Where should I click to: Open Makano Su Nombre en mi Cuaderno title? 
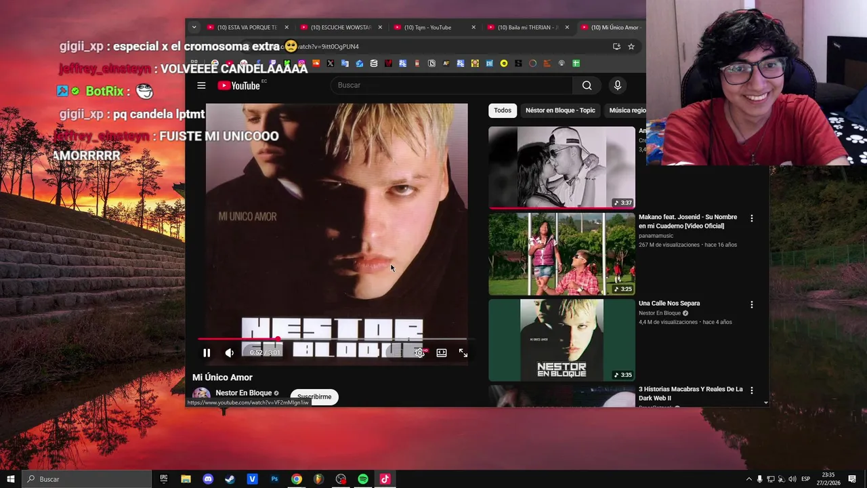[x=688, y=221]
